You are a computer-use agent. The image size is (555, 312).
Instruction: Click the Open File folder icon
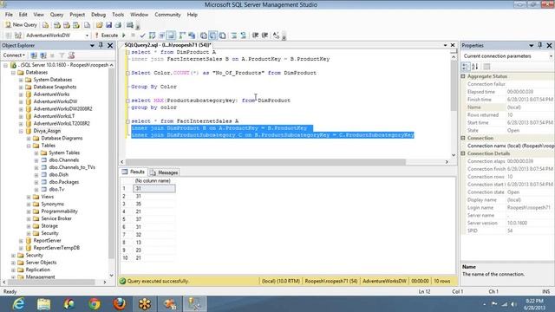click(99, 25)
